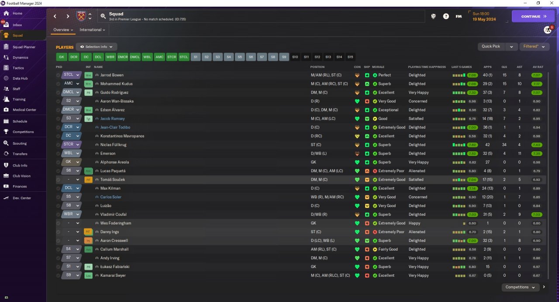Select the STCR position slot
559x302 pixels.
click(x=172, y=57)
